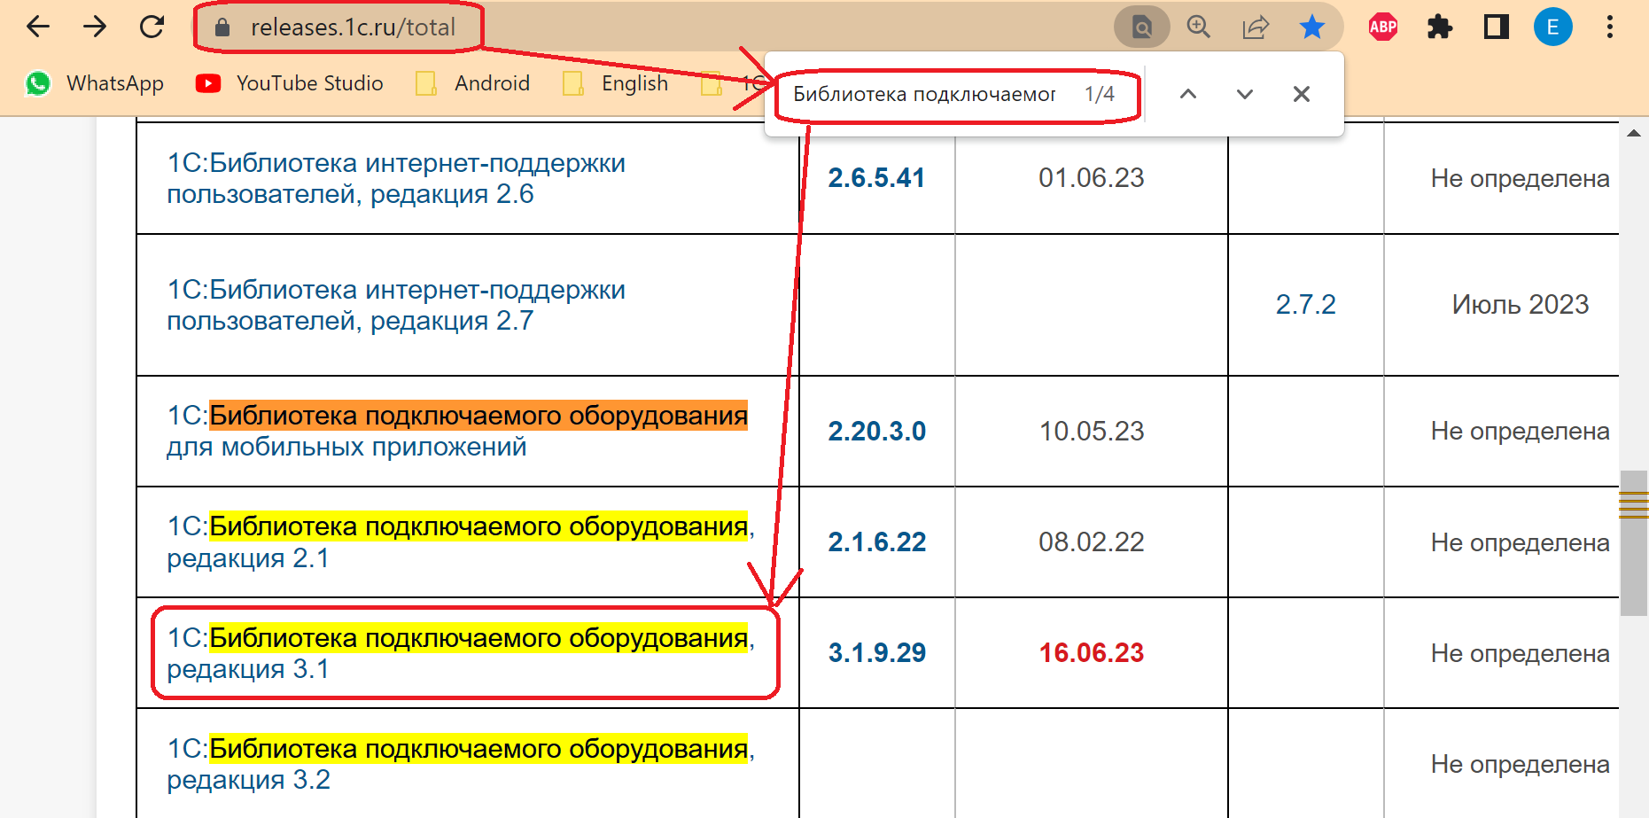Open the extensions puzzle icon
This screenshot has width=1649, height=818.
[1440, 27]
